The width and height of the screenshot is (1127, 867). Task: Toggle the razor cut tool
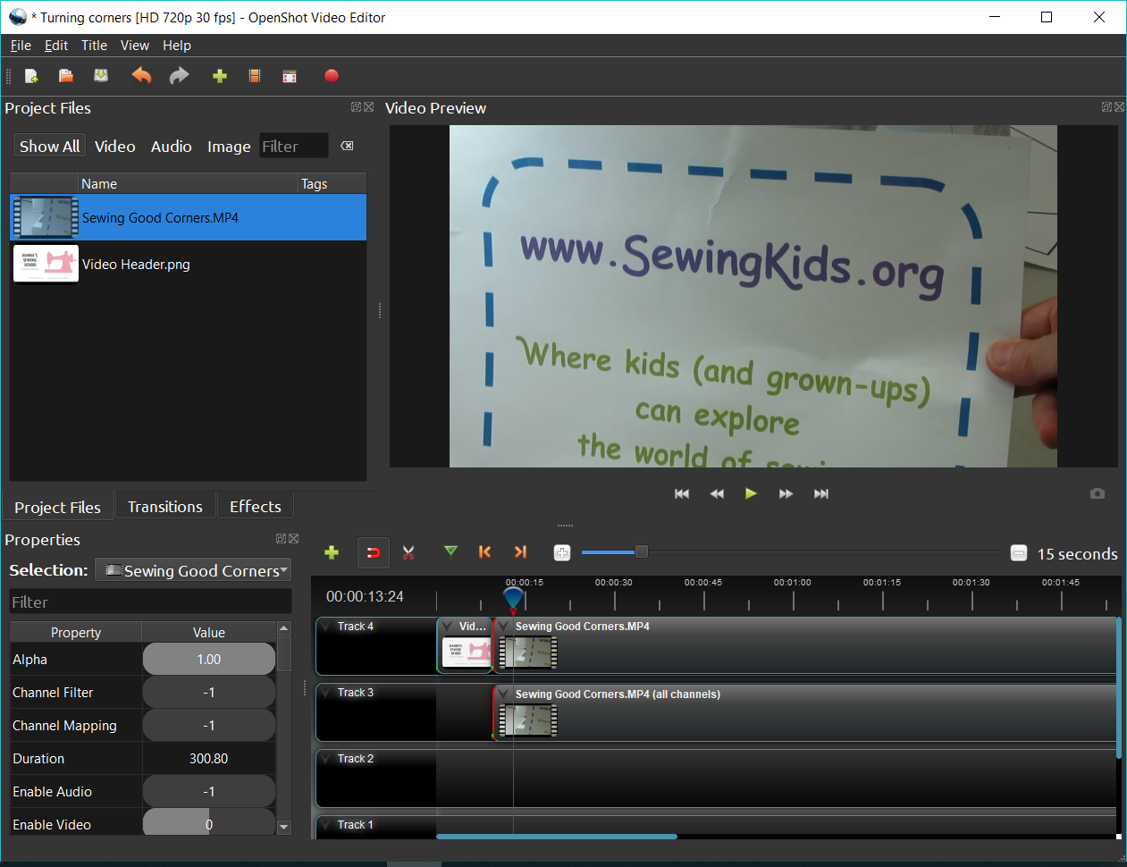(x=408, y=552)
